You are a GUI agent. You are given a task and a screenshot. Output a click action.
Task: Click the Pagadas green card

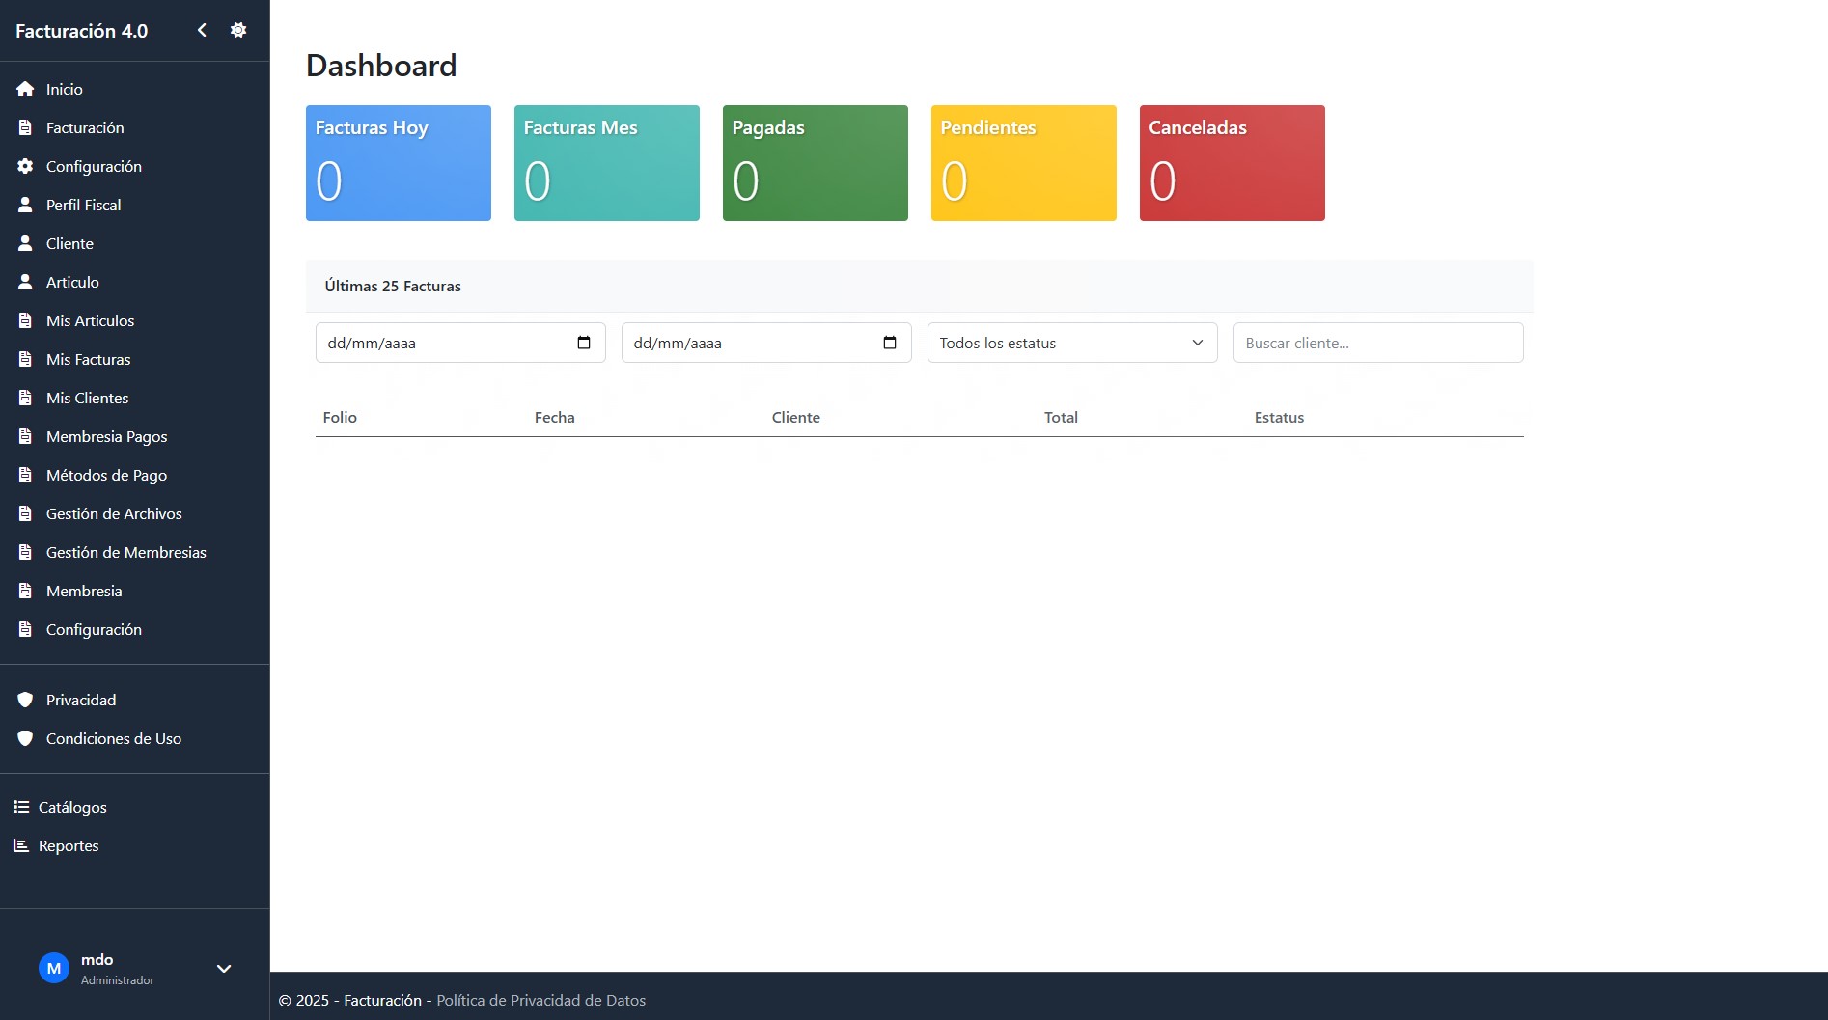pos(814,162)
